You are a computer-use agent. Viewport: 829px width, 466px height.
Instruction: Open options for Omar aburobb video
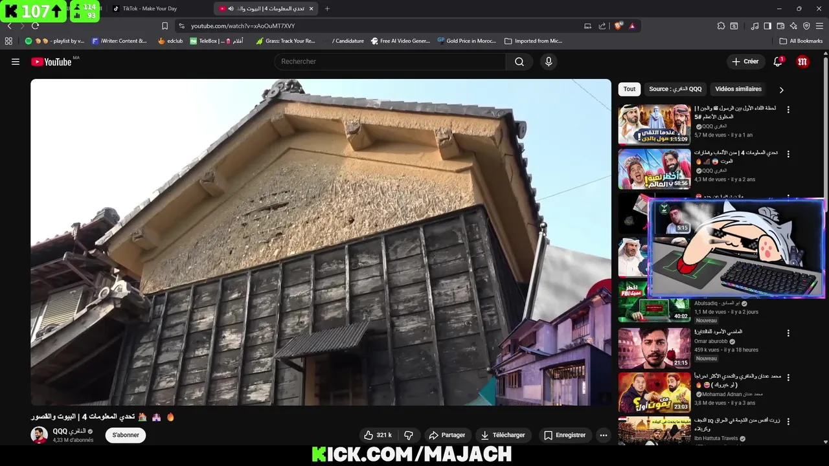788,333
